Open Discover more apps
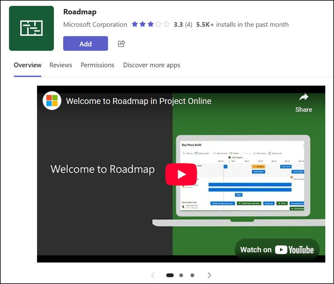 pos(151,65)
